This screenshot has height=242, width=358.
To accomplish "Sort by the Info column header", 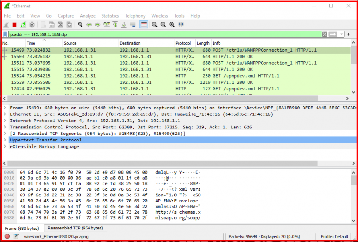I will coord(281,43).
